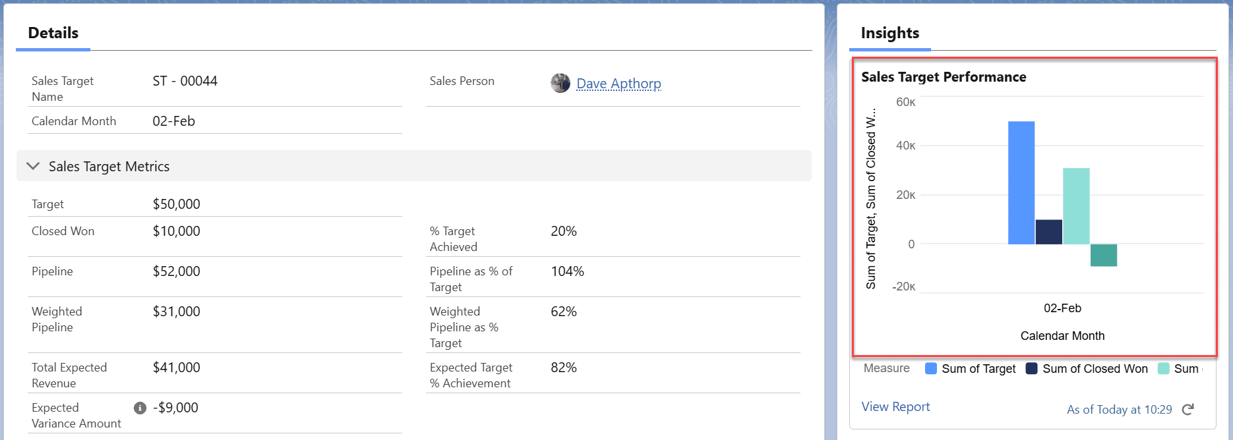Click the As of Today at 10:29 timestamp

tap(1119, 410)
